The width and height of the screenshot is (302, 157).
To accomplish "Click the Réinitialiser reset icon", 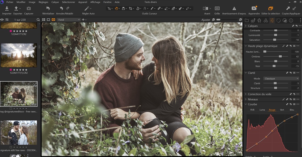I will click(48, 8).
